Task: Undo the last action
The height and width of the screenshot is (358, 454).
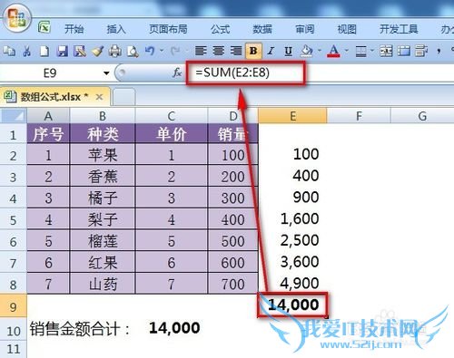Action: (x=150, y=51)
